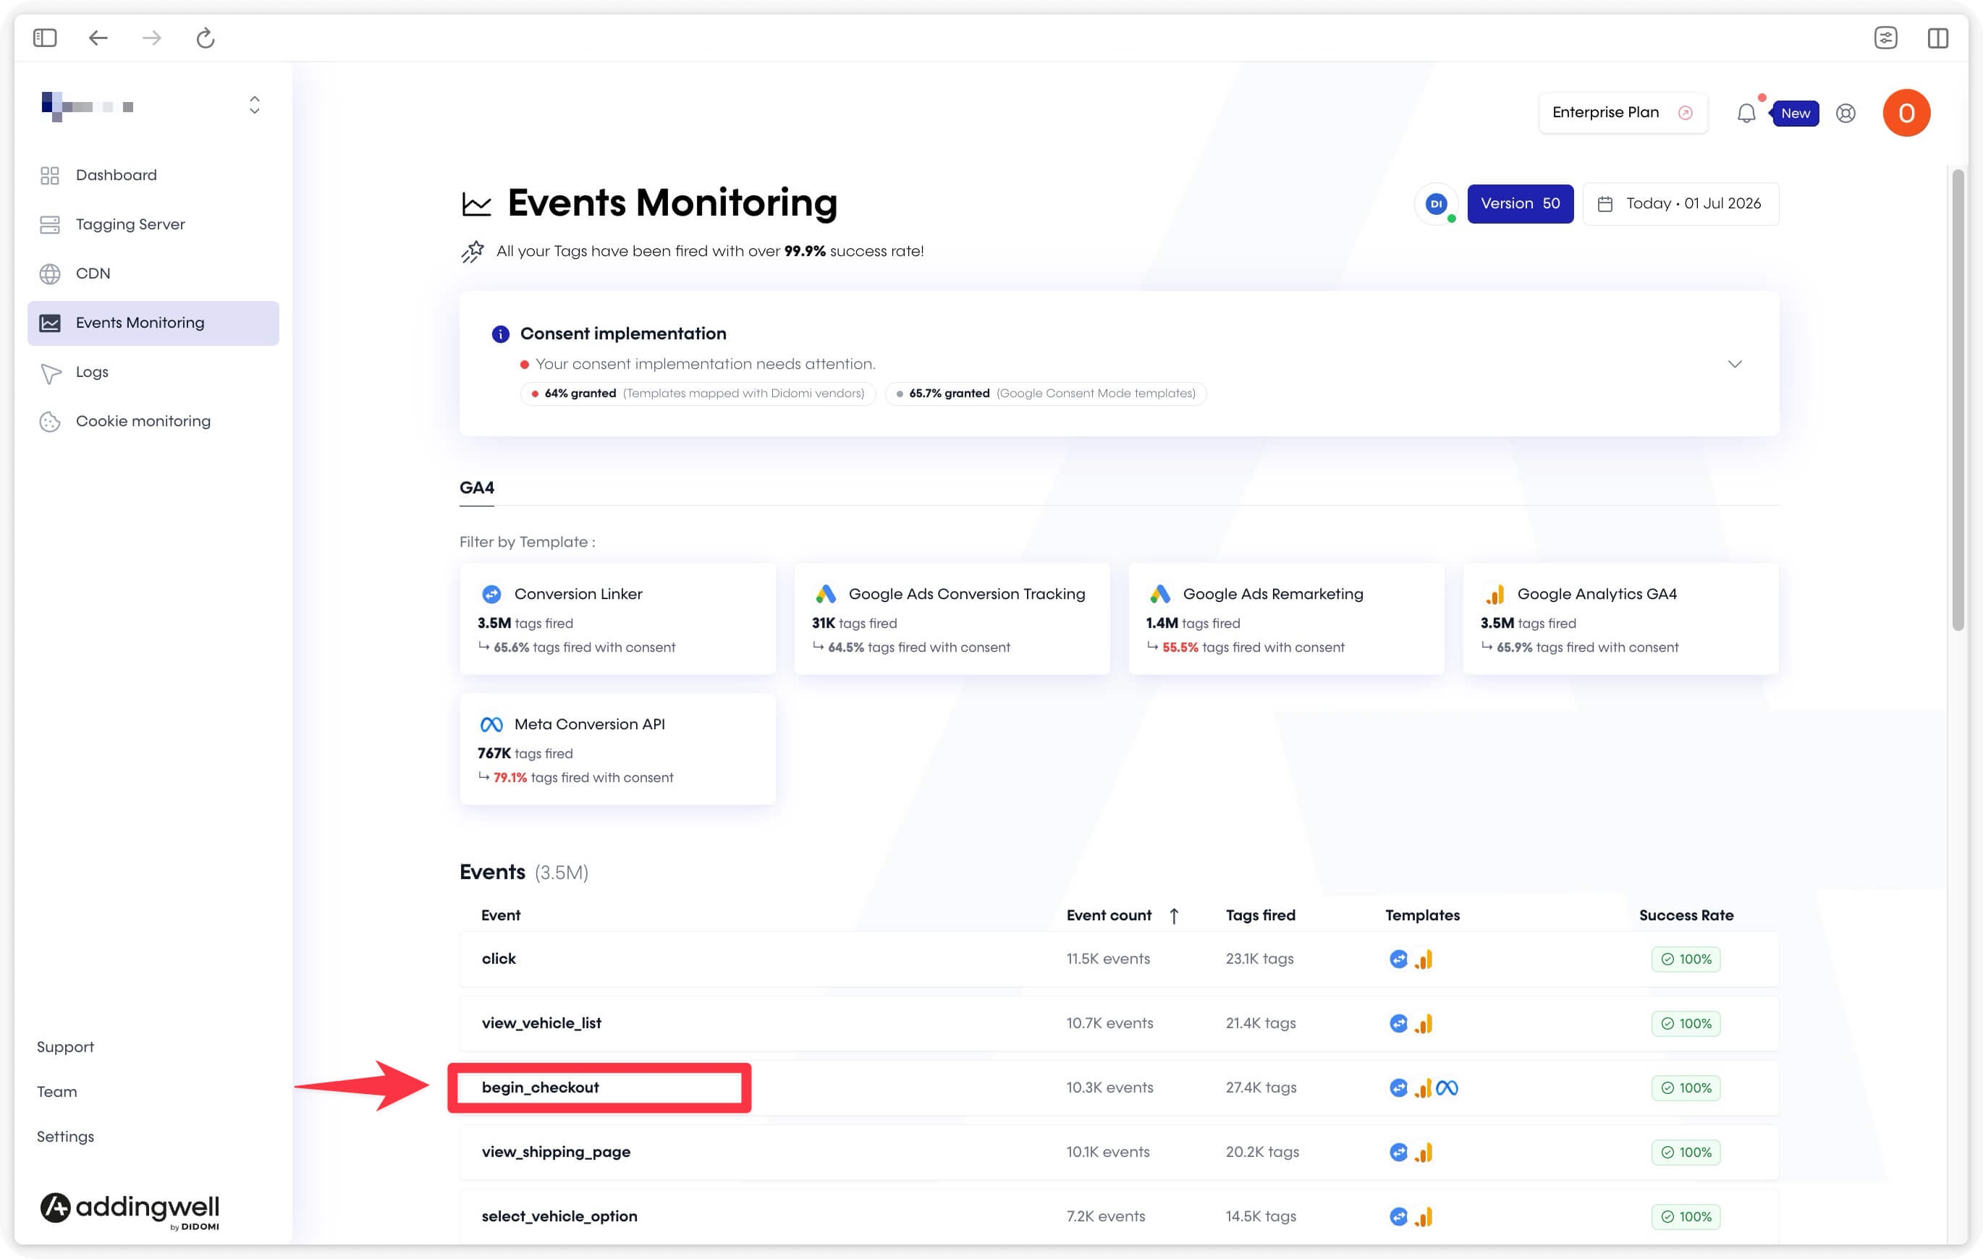Click the calendar icon in date picker
This screenshot has width=1983, height=1259.
point(1605,203)
